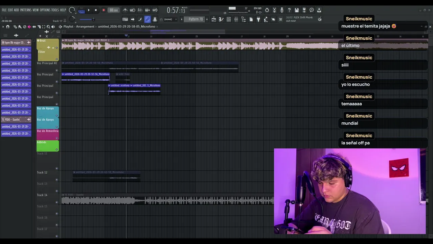Open the Channel rack icon
The width and height of the screenshot is (433, 244).
click(229, 19)
